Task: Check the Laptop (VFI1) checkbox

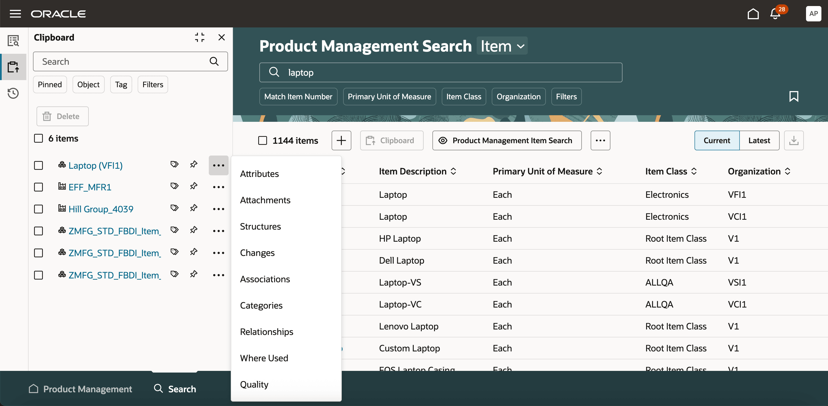Action: pos(38,165)
